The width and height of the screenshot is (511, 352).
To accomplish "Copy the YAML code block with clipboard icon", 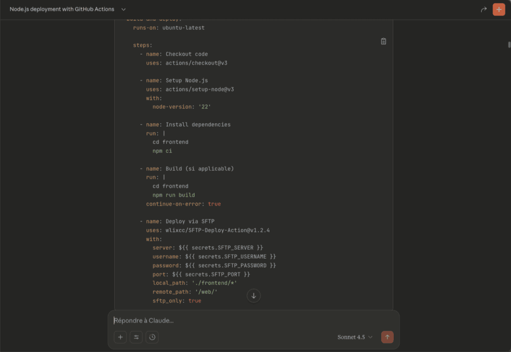I will [383, 41].
